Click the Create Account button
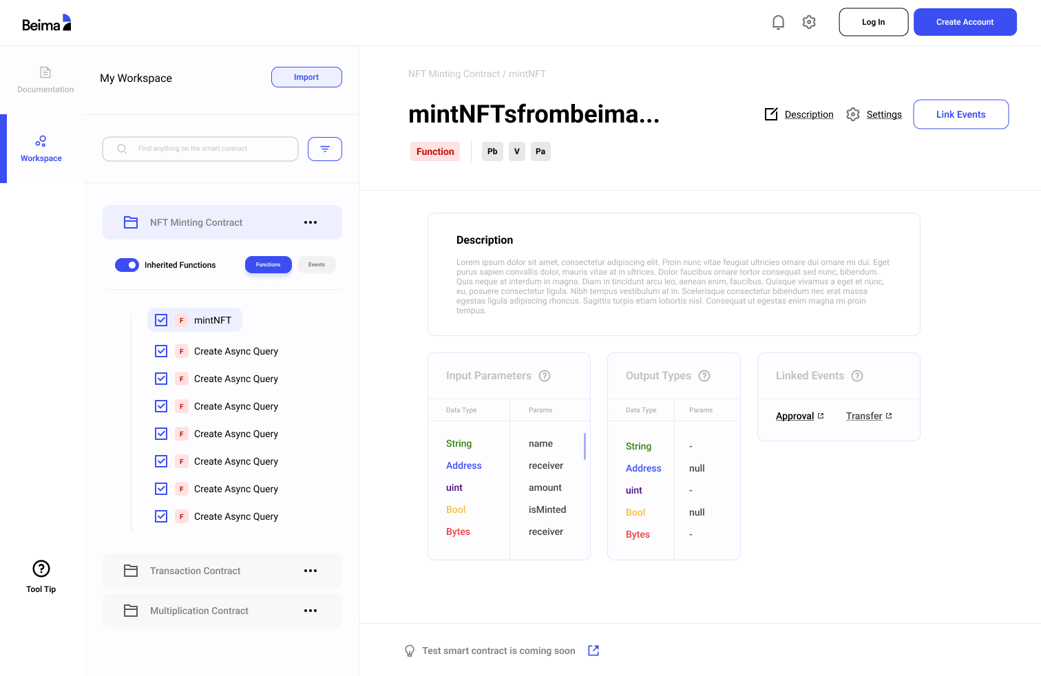 click(x=965, y=21)
